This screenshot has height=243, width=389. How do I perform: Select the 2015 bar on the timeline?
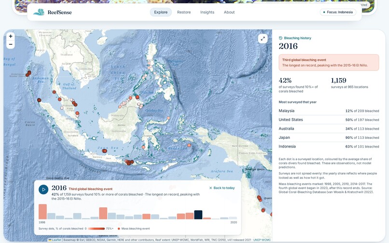[190, 216]
